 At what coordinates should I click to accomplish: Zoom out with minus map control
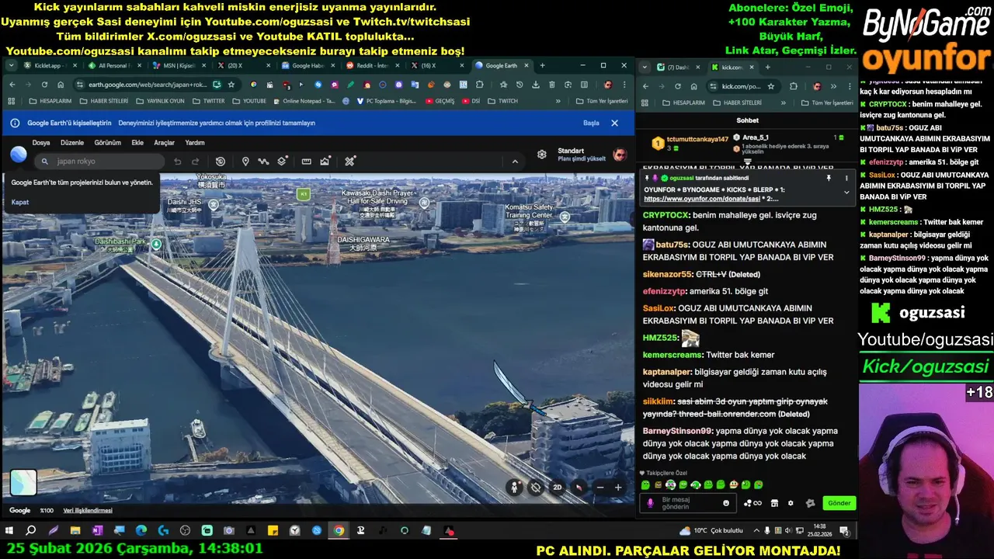pyautogui.click(x=600, y=488)
